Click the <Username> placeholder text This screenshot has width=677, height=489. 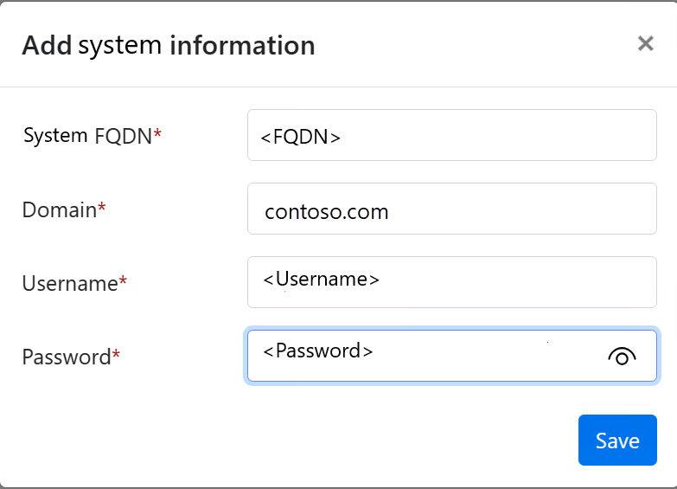coord(322,279)
